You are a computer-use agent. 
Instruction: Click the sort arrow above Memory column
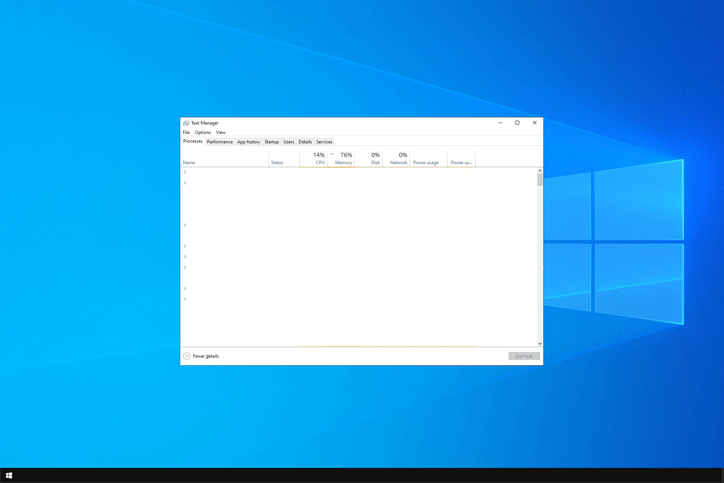[x=332, y=154]
